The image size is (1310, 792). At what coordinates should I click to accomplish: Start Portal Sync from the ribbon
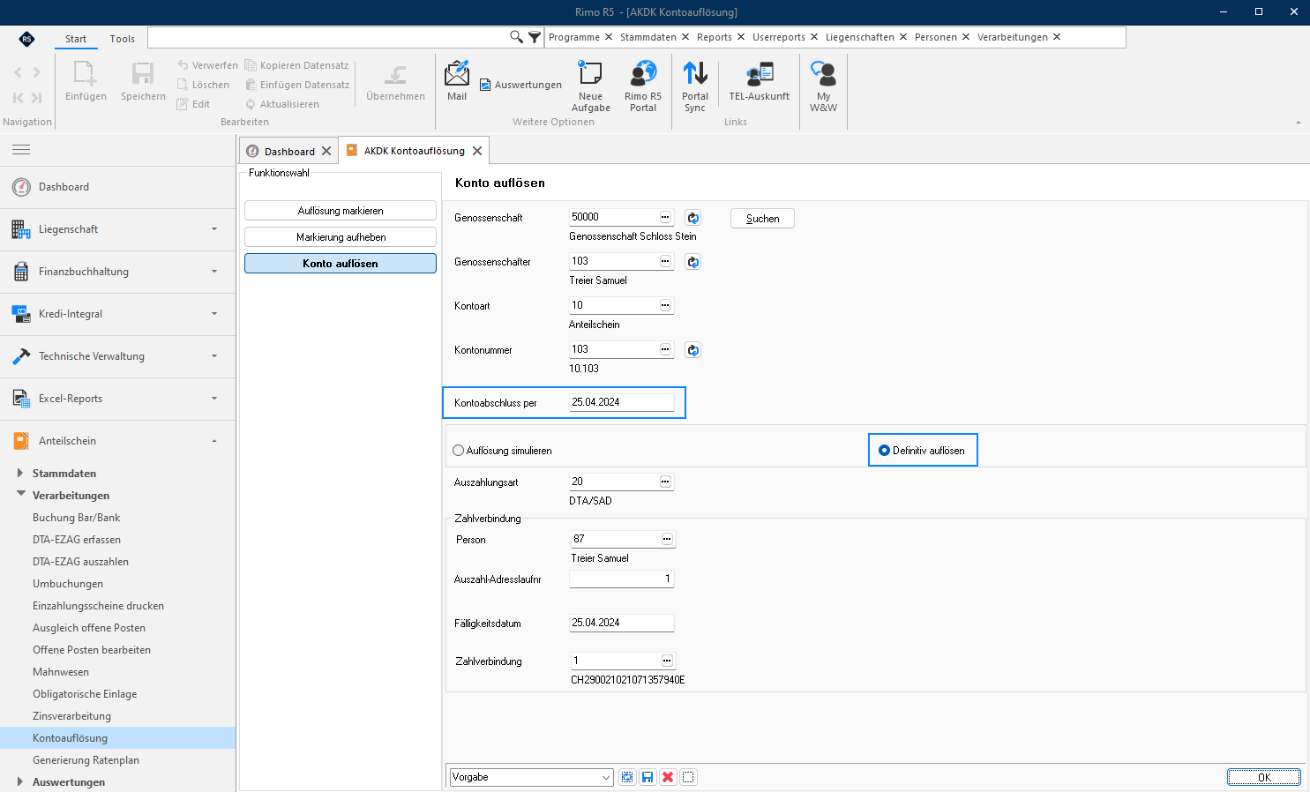695,86
